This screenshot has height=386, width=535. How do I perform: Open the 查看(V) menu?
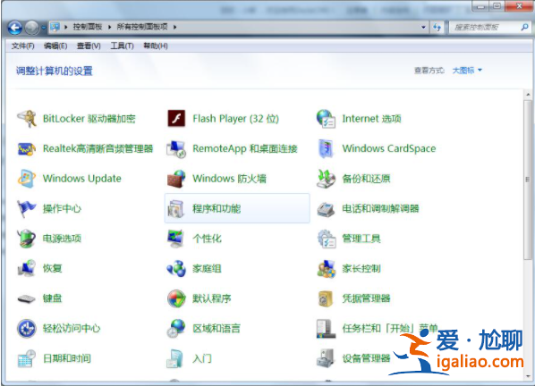89,46
